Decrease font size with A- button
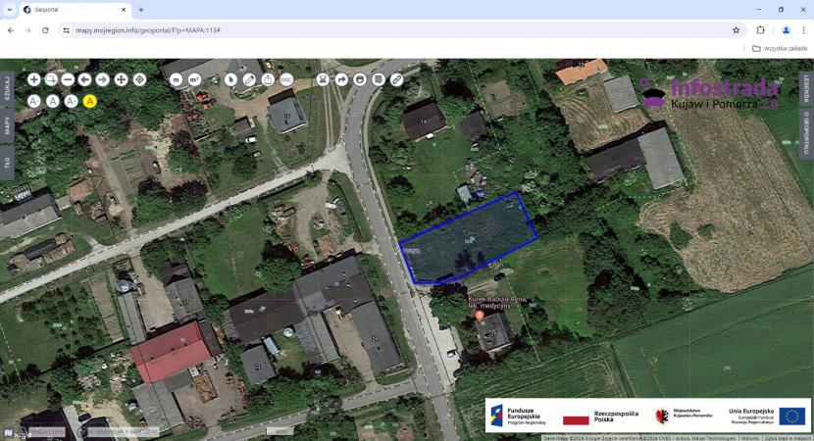The width and height of the screenshot is (814, 441). tap(33, 101)
